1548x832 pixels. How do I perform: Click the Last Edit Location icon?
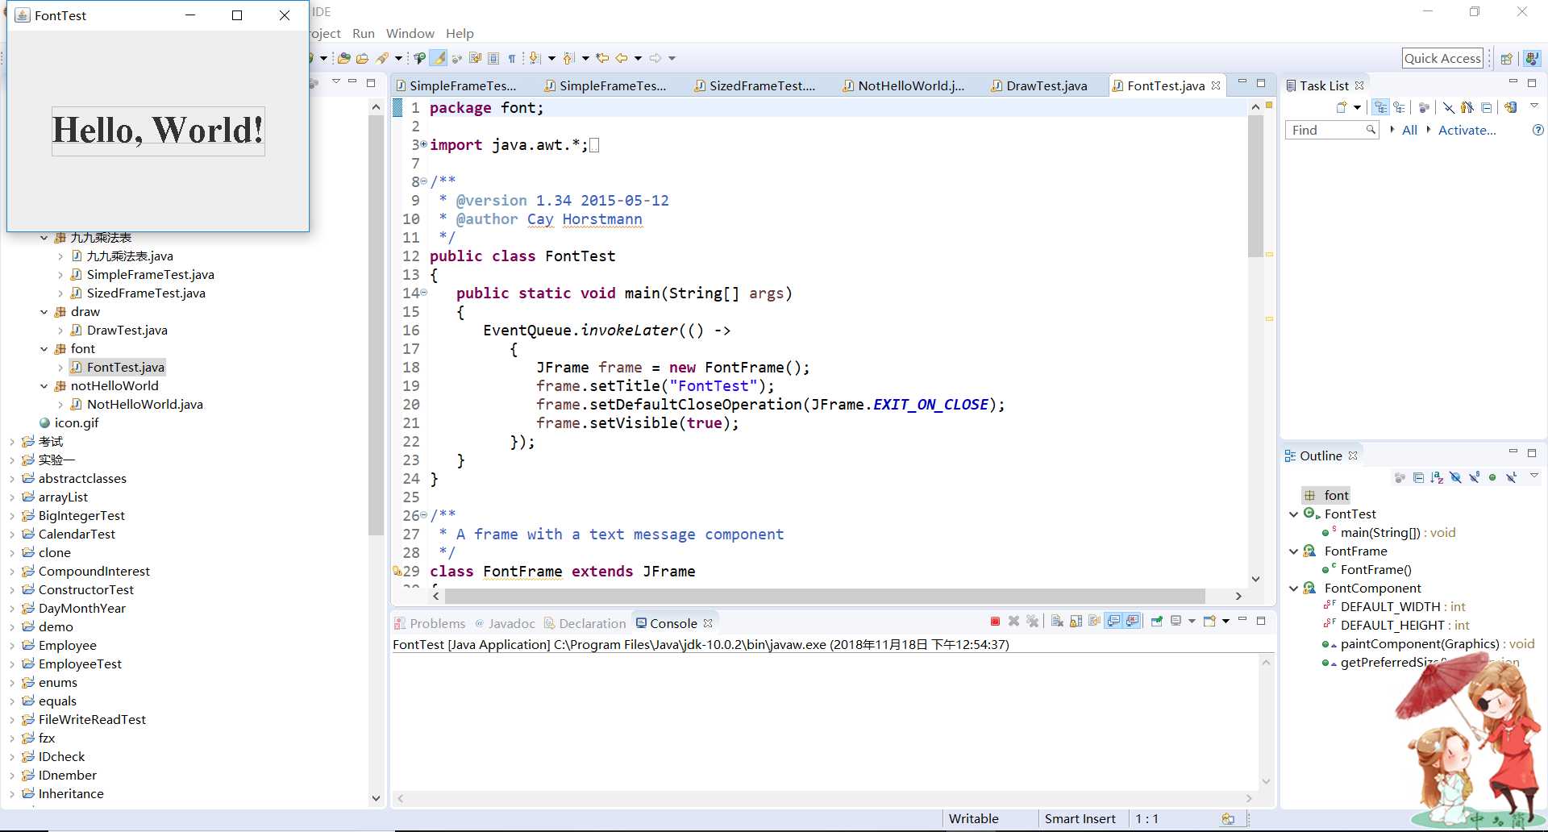[x=601, y=58]
